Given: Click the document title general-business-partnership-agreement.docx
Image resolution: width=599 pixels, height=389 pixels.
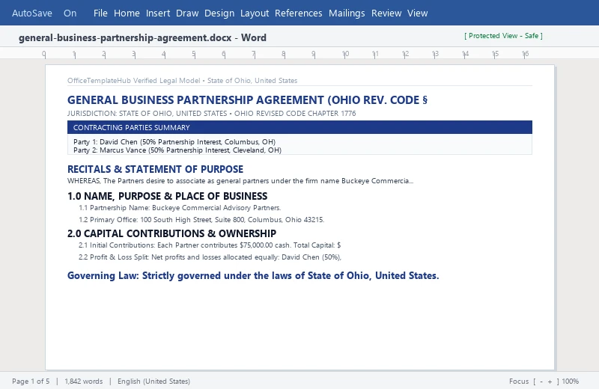Looking at the screenshot, I should coord(125,38).
